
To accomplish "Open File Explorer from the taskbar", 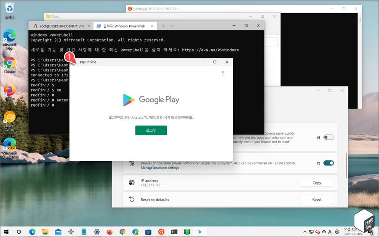I will click(45, 232).
